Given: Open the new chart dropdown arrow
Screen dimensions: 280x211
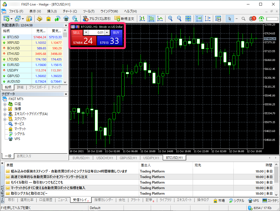Looking at the screenshot, I should click(11, 19).
